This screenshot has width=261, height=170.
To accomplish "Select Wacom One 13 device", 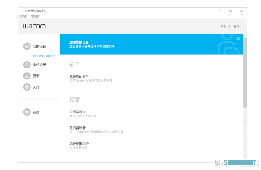I will pyautogui.click(x=44, y=56).
